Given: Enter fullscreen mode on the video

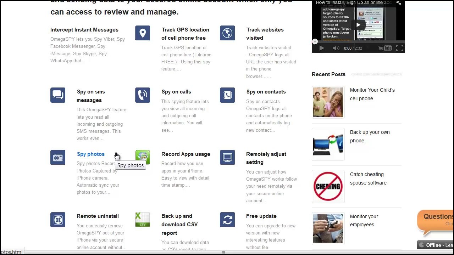Looking at the screenshot, I should pyautogui.click(x=400, y=48).
